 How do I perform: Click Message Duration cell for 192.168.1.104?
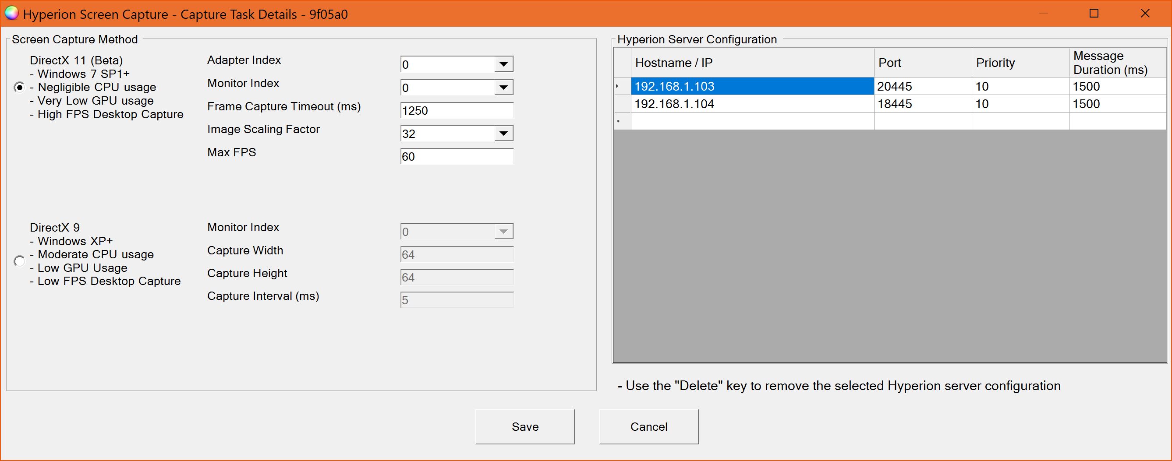[1118, 104]
